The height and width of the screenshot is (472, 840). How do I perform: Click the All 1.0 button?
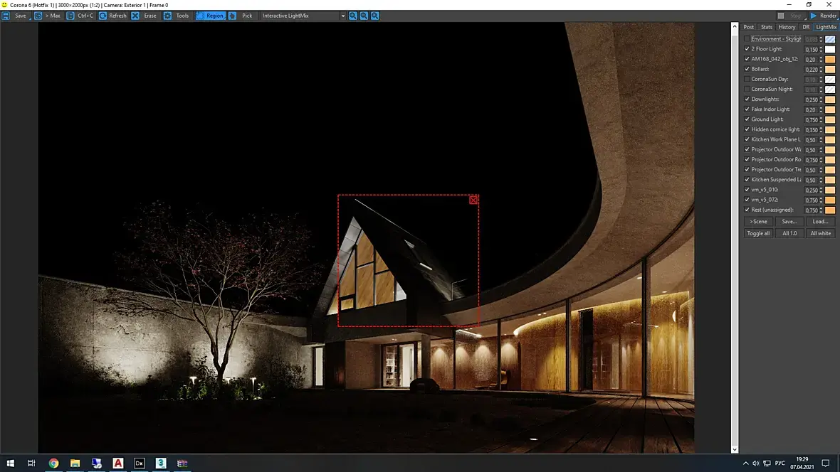tap(789, 233)
